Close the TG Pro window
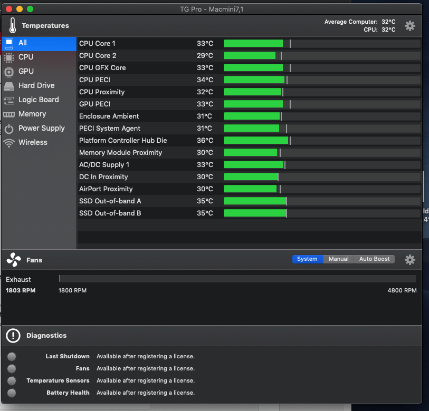 9,9
